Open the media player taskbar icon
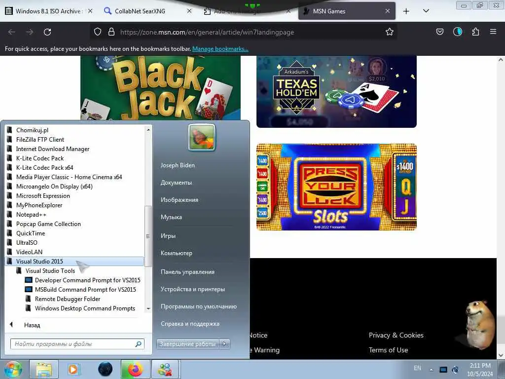The image size is (505, 379). point(73,369)
